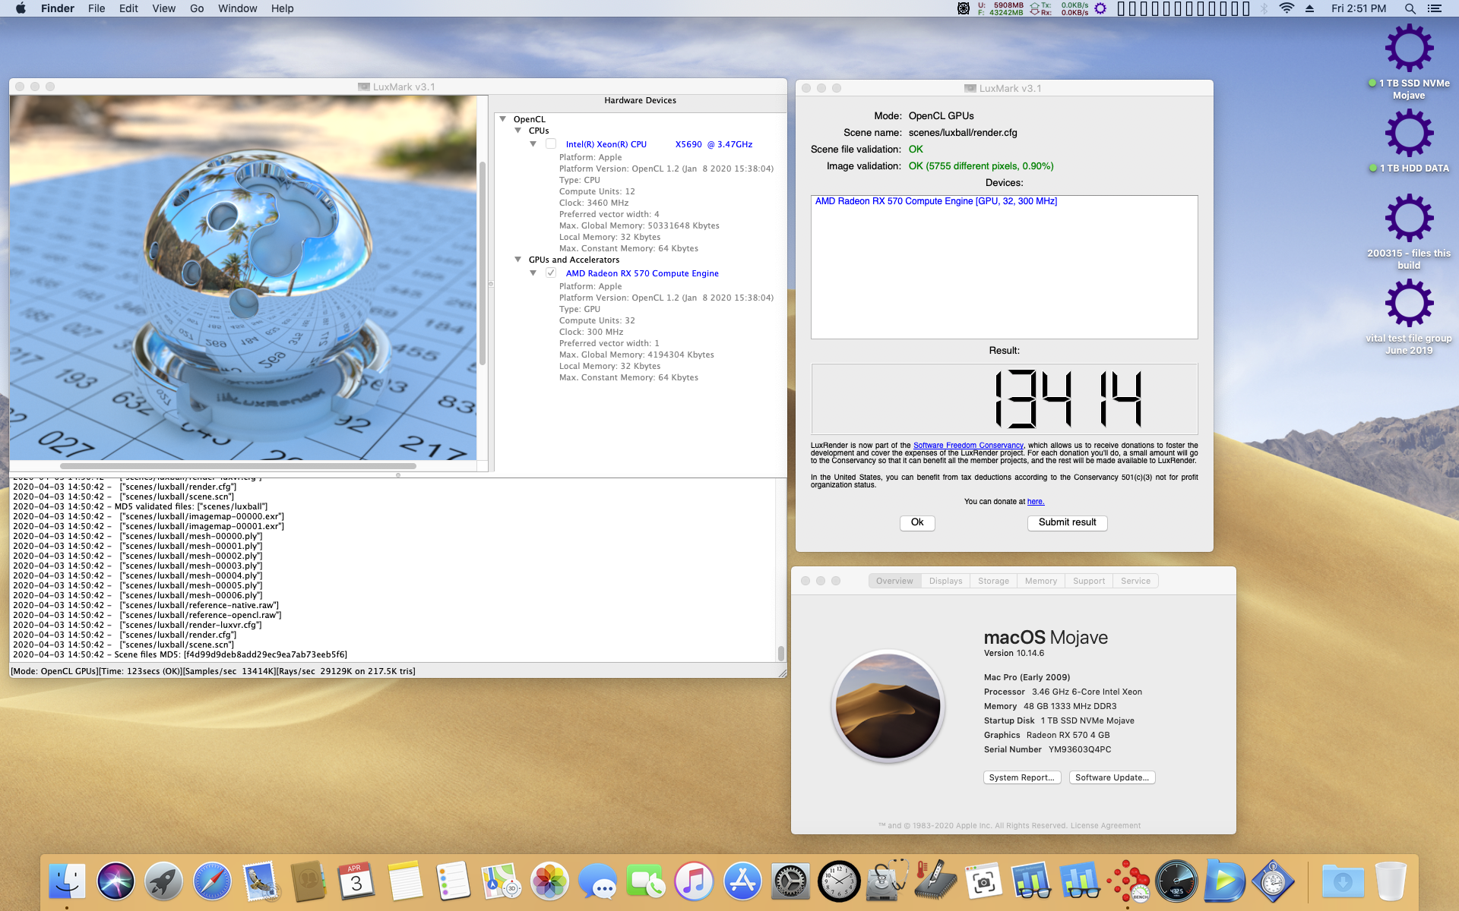
Task: Open the Finder menu
Action: pyautogui.click(x=58, y=8)
